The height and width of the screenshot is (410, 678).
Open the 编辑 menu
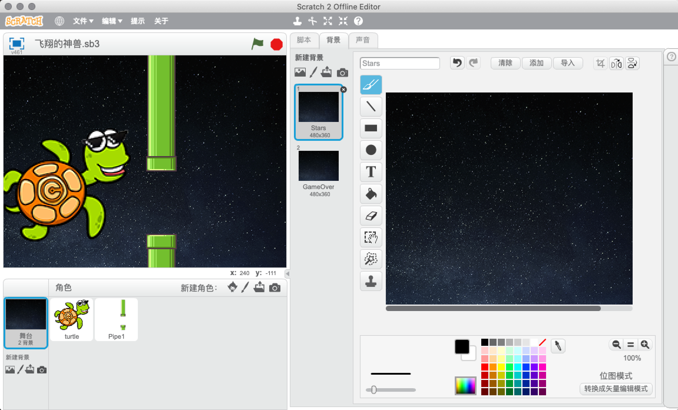[112, 21]
